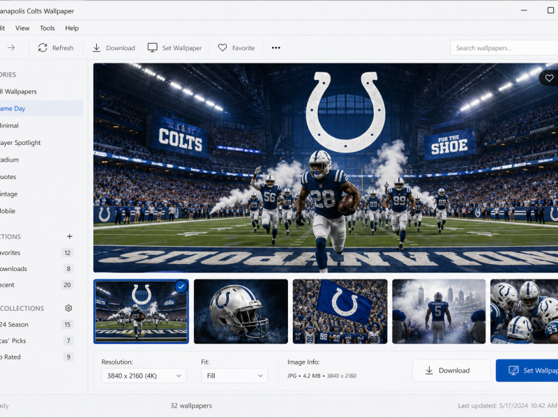
Task: Open the Help menu
Action: [72, 28]
